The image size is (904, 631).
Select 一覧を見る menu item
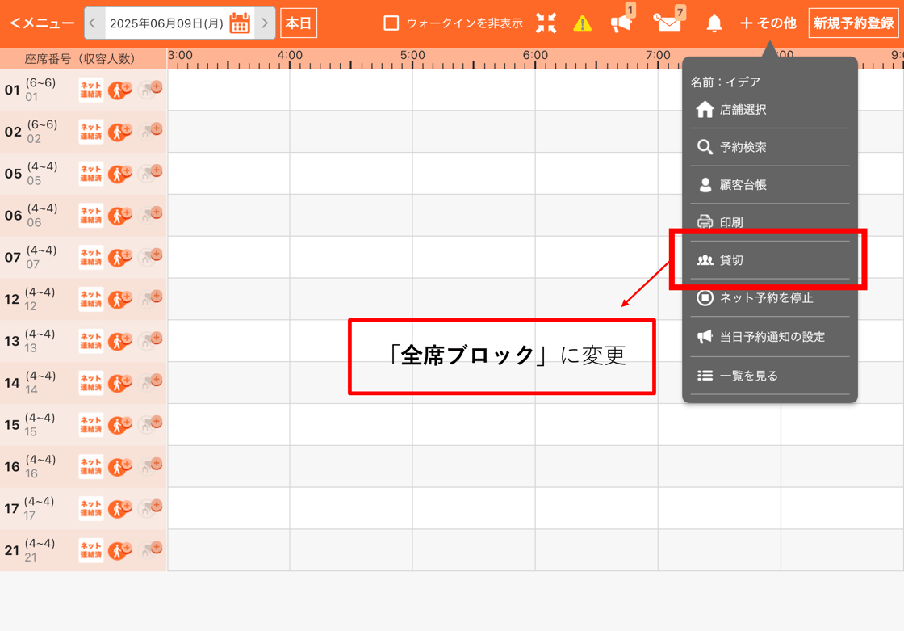[770, 376]
